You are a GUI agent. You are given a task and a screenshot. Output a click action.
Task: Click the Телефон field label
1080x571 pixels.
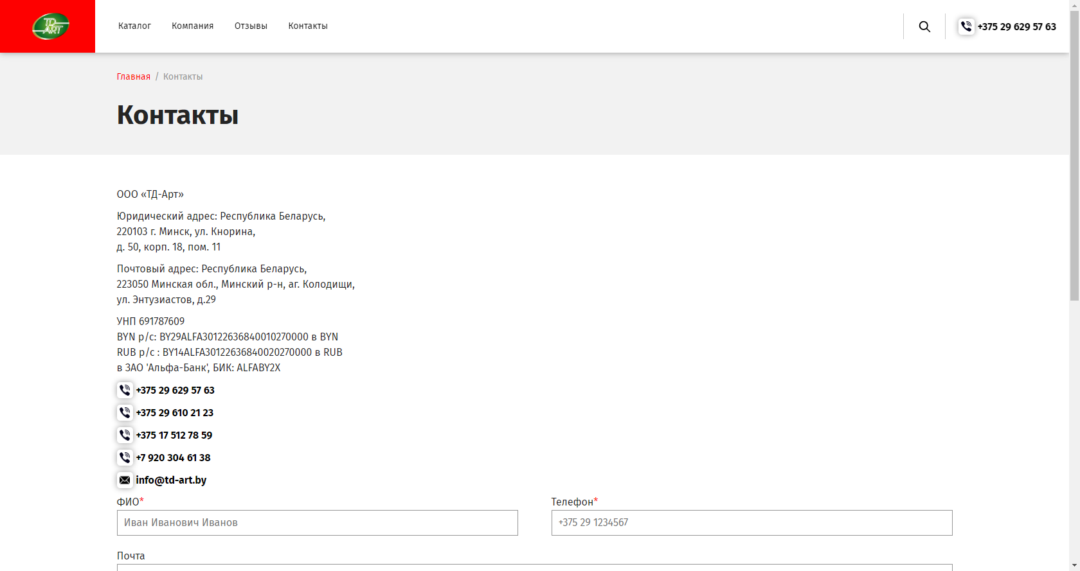coord(575,502)
